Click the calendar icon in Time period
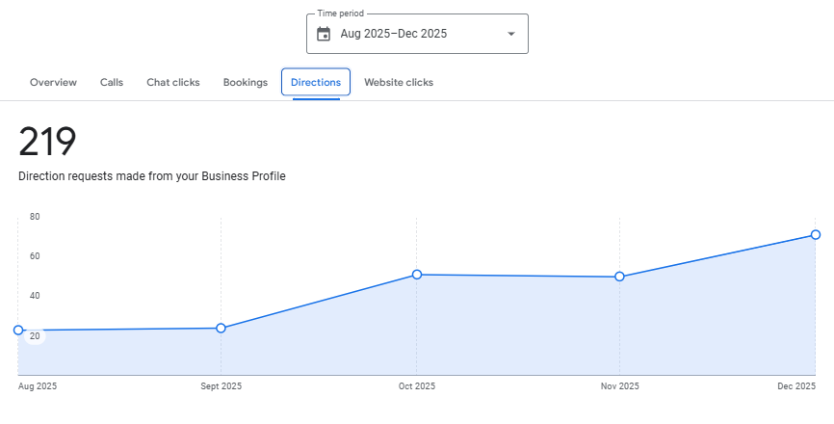 pyautogui.click(x=324, y=34)
